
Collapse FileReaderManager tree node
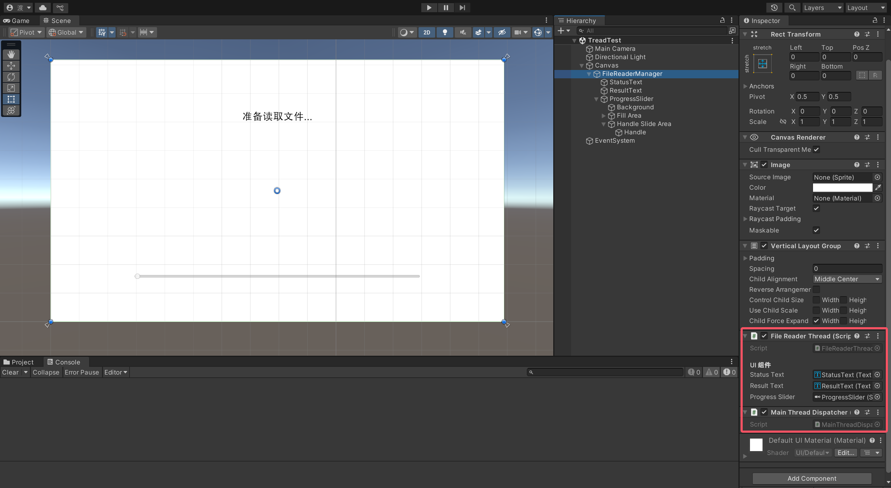point(589,74)
